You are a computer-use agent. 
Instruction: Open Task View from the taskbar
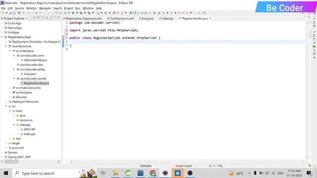pyautogui.click(x=103, y=173)
